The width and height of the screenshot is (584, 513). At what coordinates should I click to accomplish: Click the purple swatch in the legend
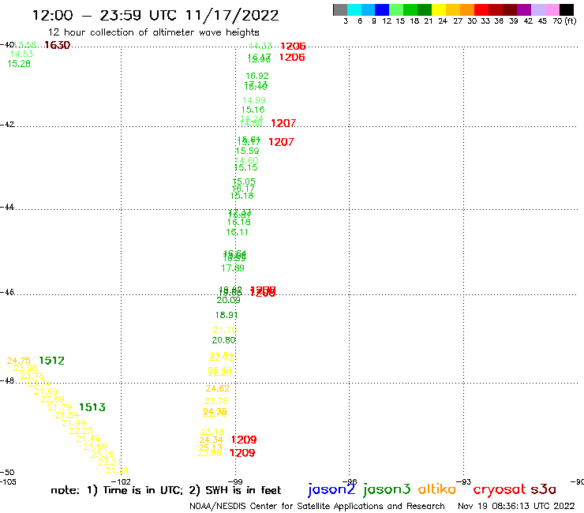click(x=524, y=9)
